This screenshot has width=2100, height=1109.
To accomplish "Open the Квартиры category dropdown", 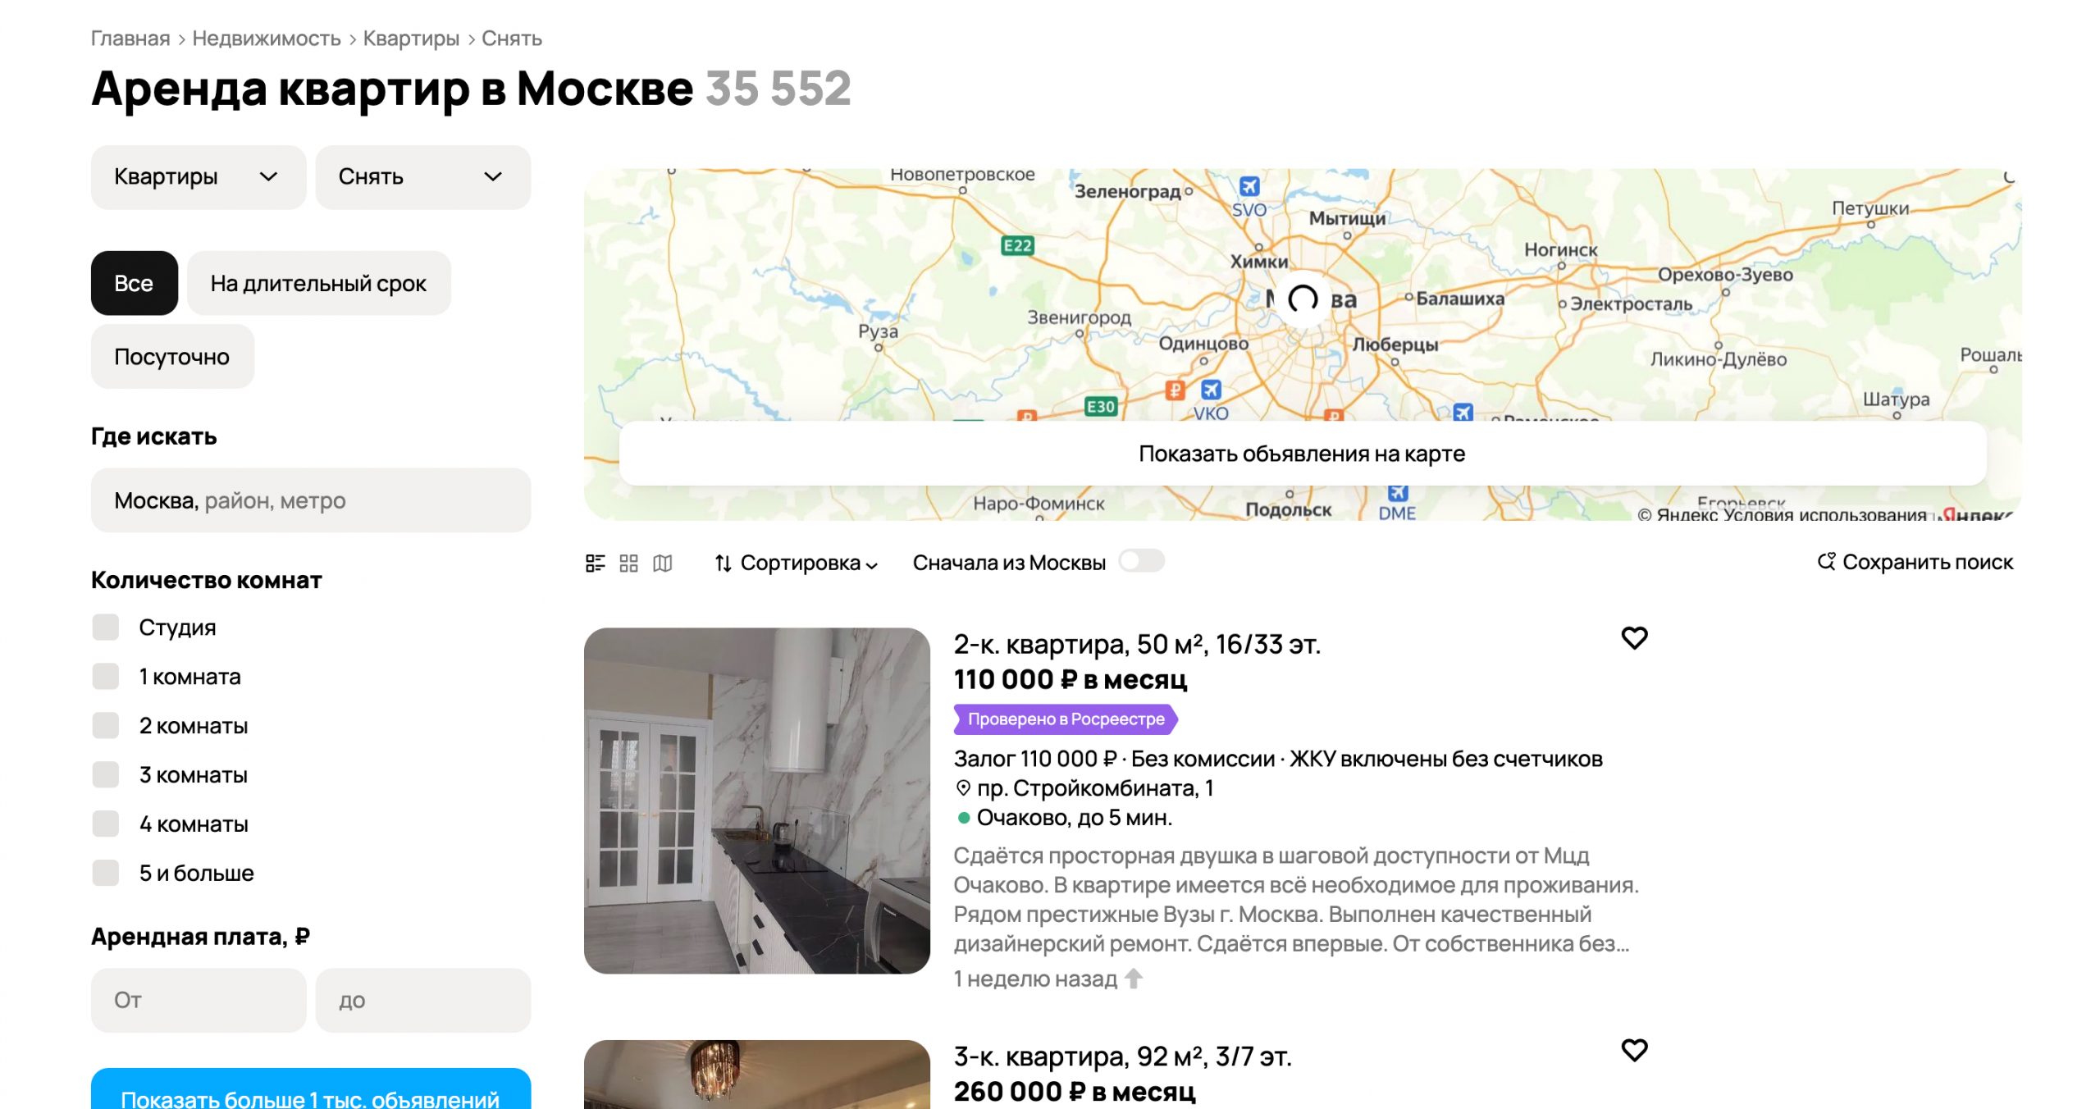I will pos(198,177).
